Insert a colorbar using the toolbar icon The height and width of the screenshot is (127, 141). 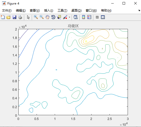tap(83, 17)
